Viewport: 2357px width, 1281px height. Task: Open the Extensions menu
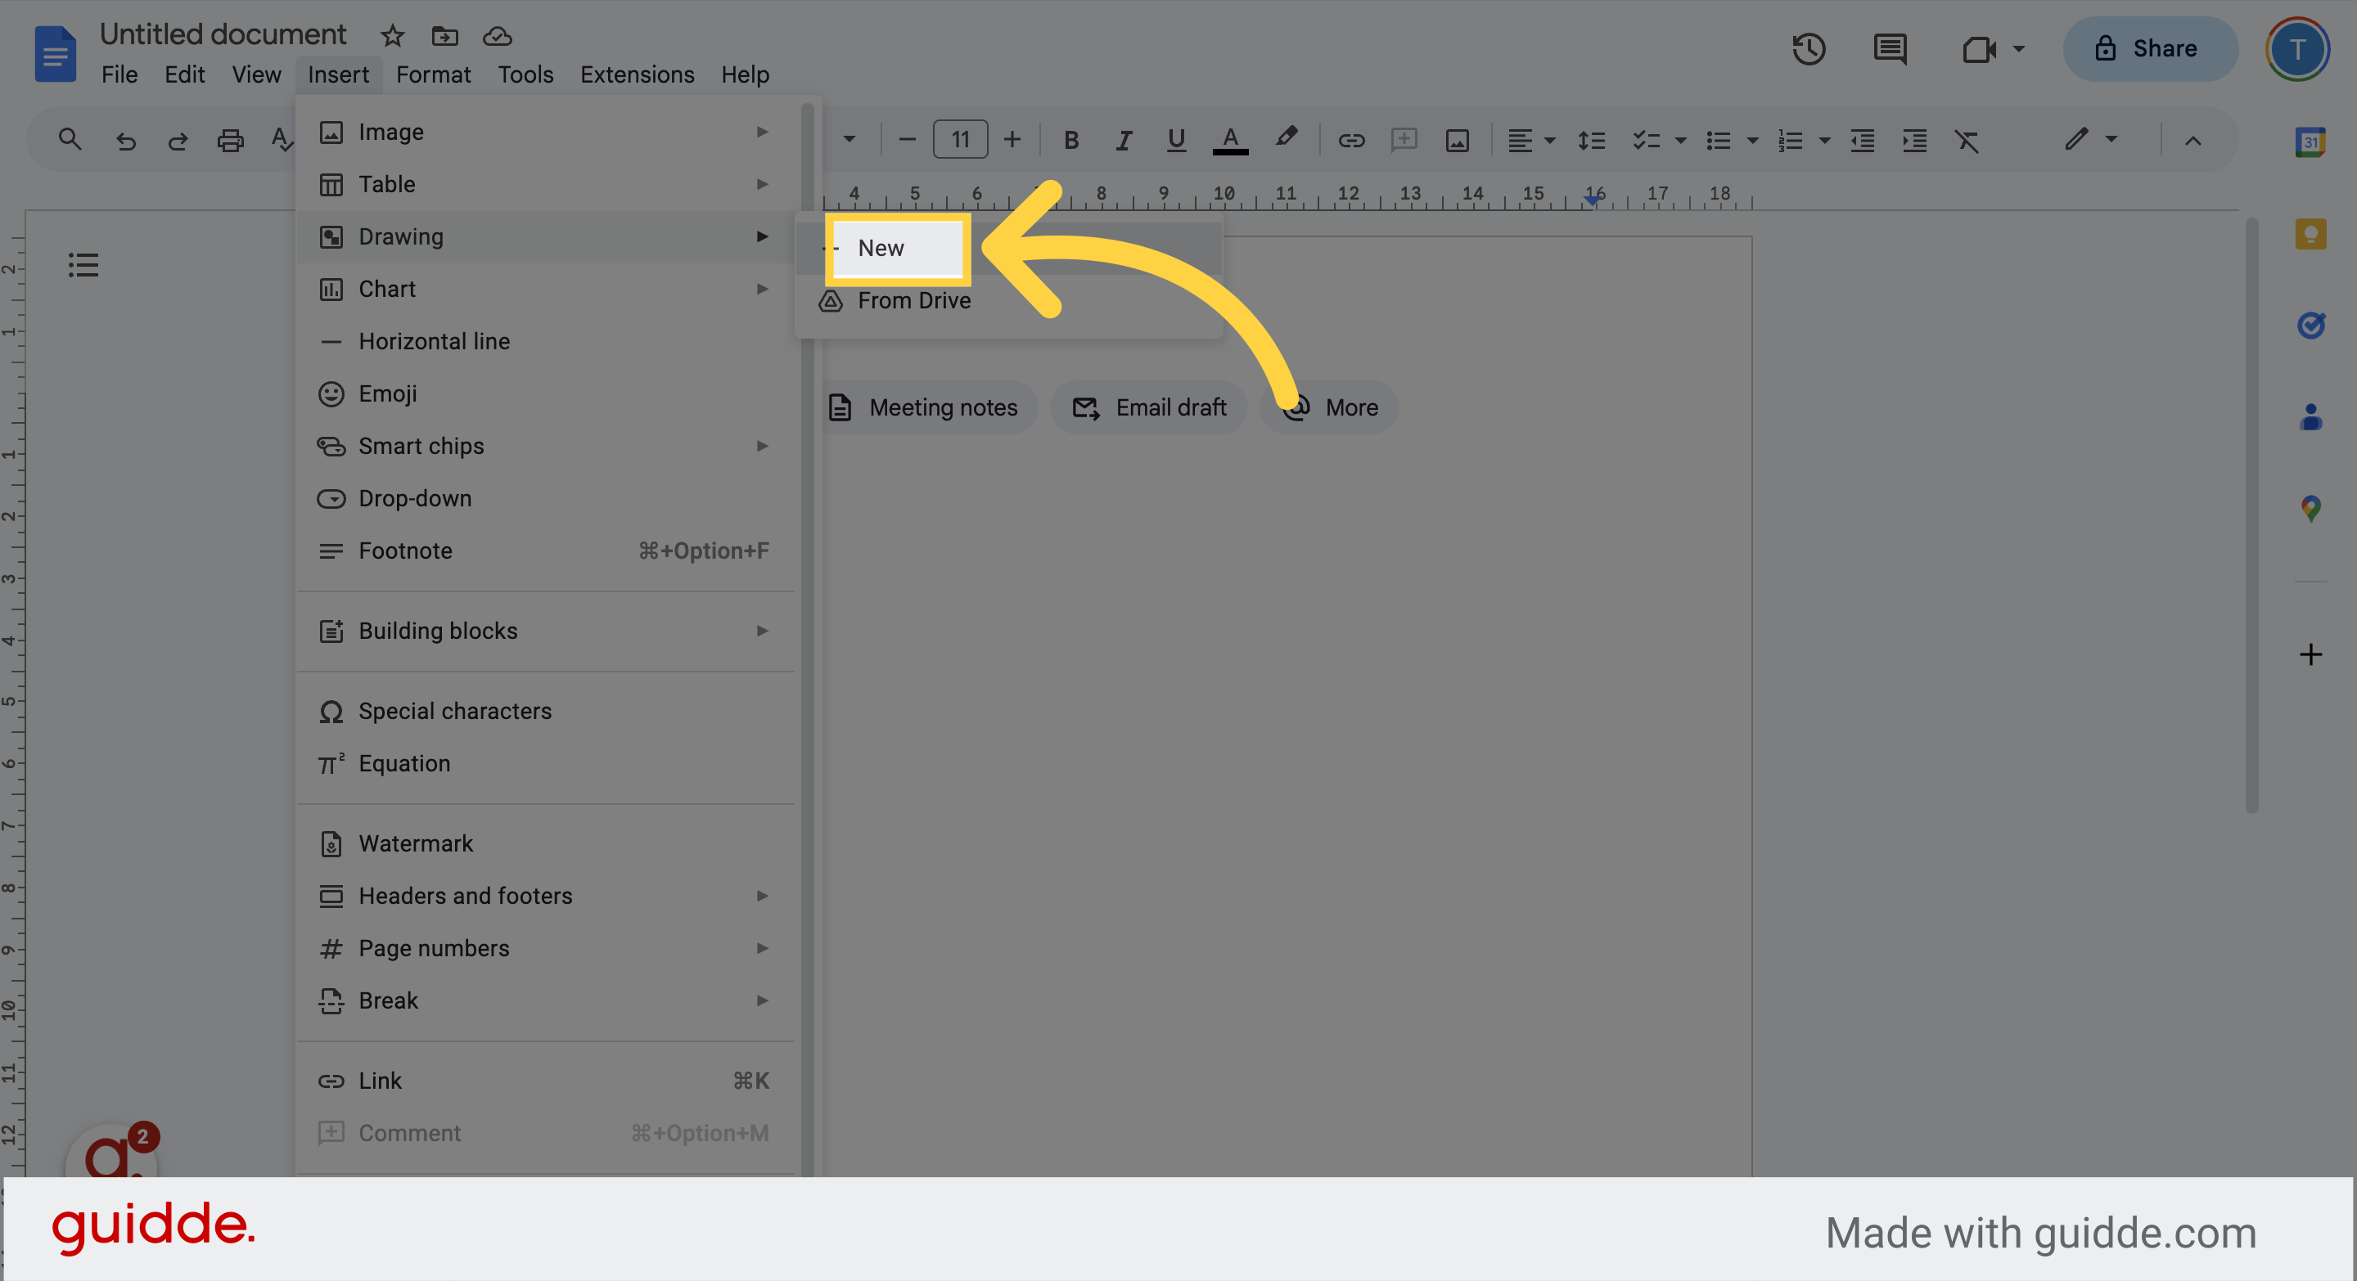click(637, 75)
